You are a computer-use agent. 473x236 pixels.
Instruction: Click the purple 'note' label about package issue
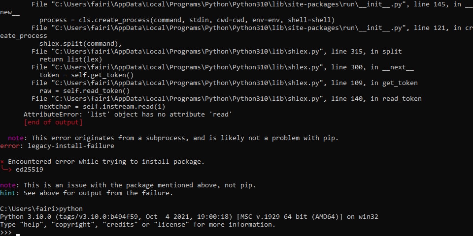click(8, 185)
